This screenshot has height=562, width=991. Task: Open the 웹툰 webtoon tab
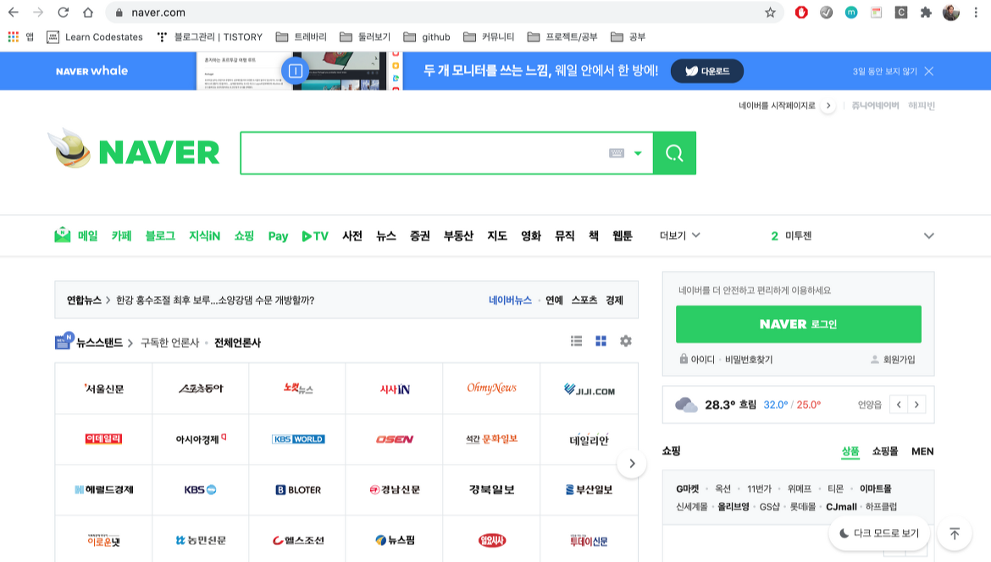pyautogui.click(x=622, y=235)
